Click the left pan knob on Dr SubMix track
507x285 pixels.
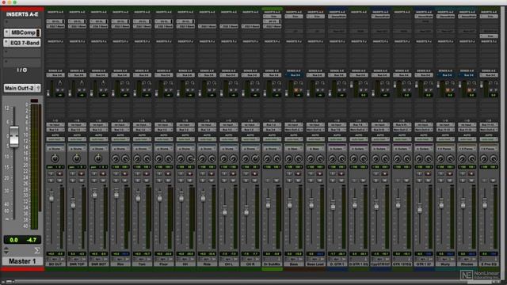[268, 158]
